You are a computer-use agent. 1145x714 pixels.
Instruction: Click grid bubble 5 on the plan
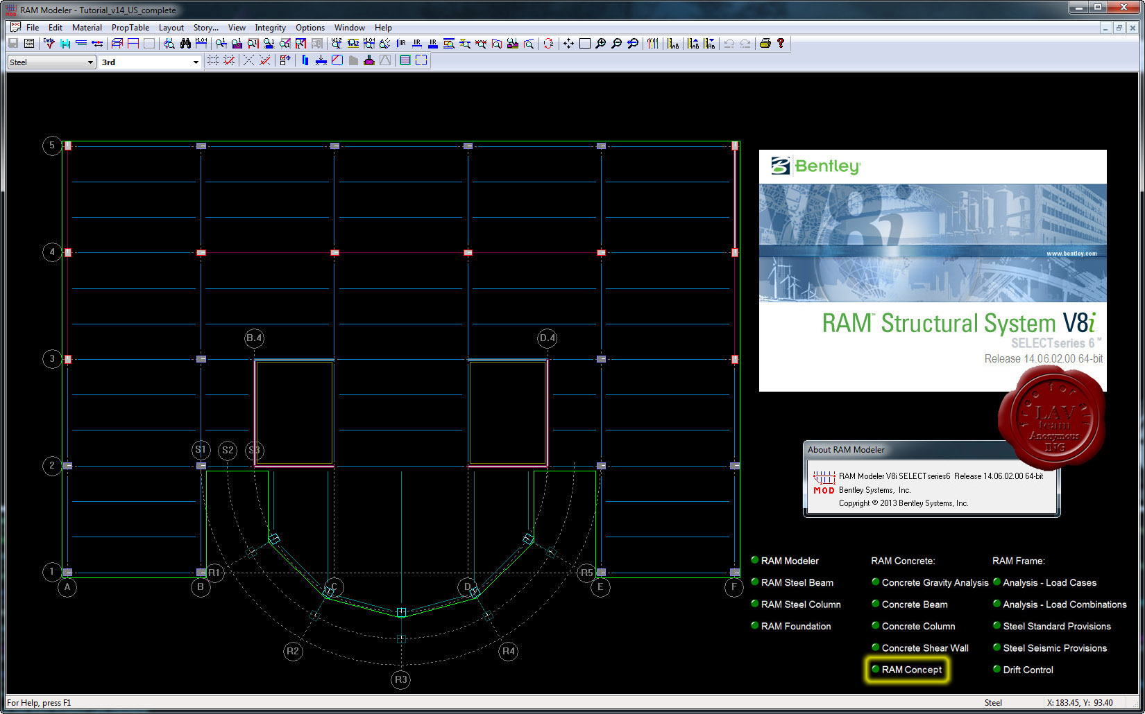point(52,146)
